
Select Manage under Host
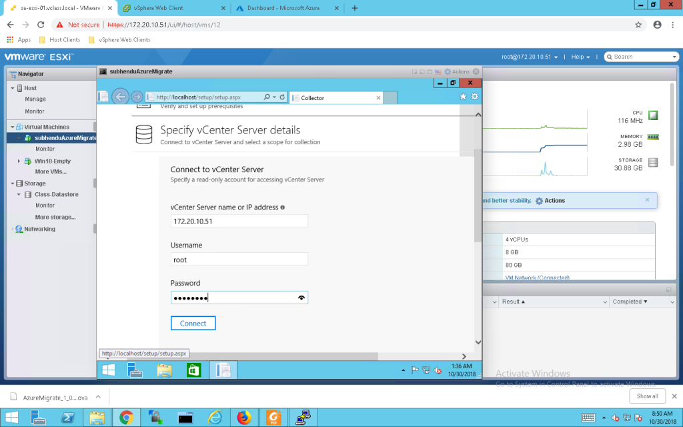click(x=35, y=99)
